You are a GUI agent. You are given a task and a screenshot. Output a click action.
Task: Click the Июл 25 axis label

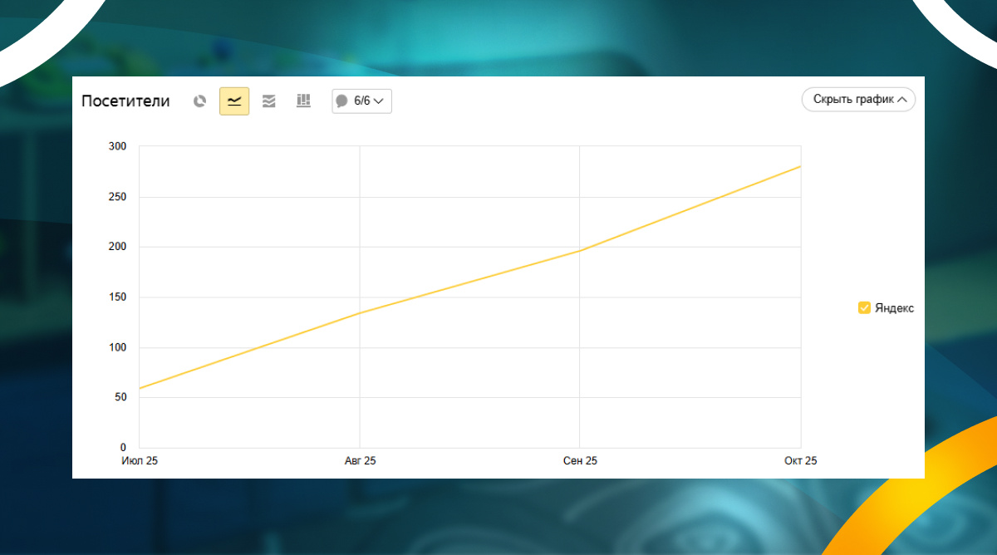[x=140, y=461]
